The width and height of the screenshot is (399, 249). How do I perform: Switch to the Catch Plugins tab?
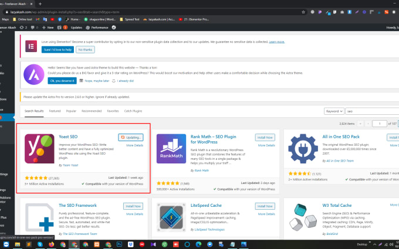point(133,111)
